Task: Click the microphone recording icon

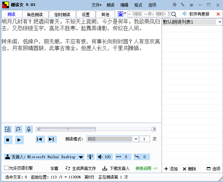Action: pos(29,129)
